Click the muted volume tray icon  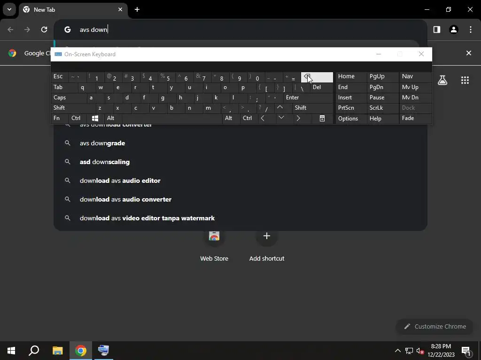pyautogui.click(x=420, y=351)
